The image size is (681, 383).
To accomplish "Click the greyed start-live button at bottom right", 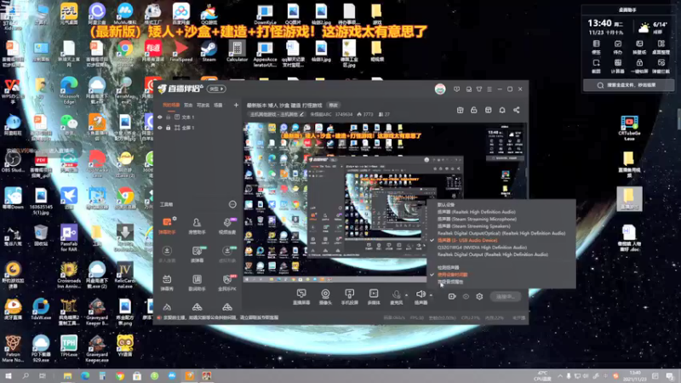I will (x=505, y=296).
